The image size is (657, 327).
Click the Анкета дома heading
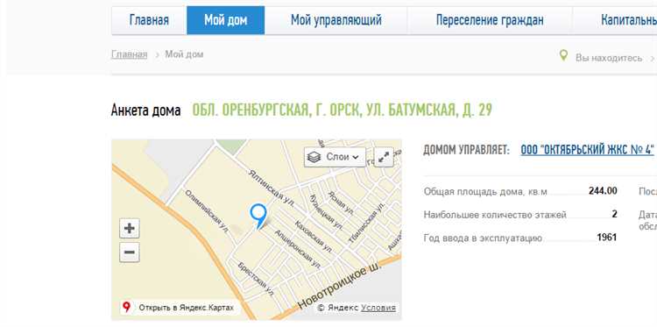[145, 110]
